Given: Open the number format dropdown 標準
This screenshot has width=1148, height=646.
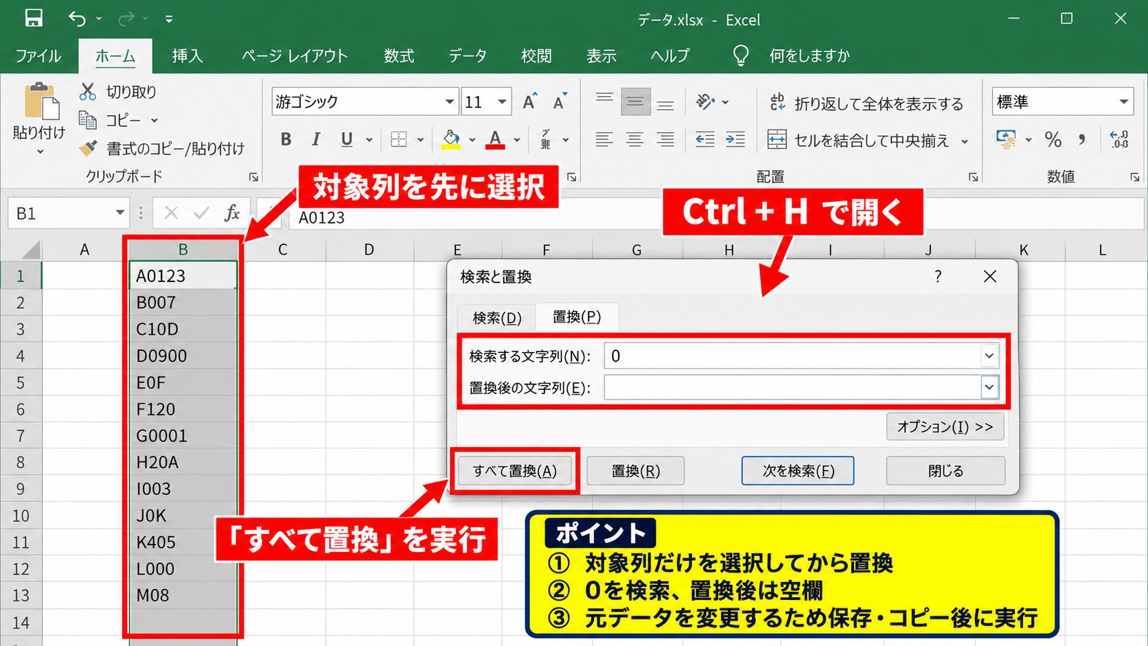Looking at the screenshot, I should 1124,102.
